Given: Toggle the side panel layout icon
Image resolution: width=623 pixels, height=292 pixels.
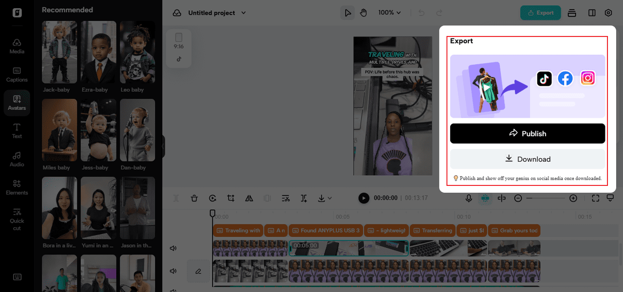Looking at the screenshot, I should pos(592,13).
